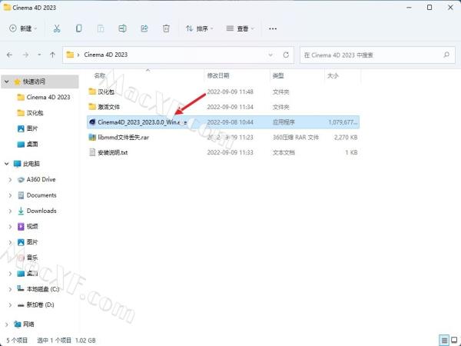This screenshot has height=346, width=461.
Task: Click the Share icon in toolbar
Action: point(144,28)
